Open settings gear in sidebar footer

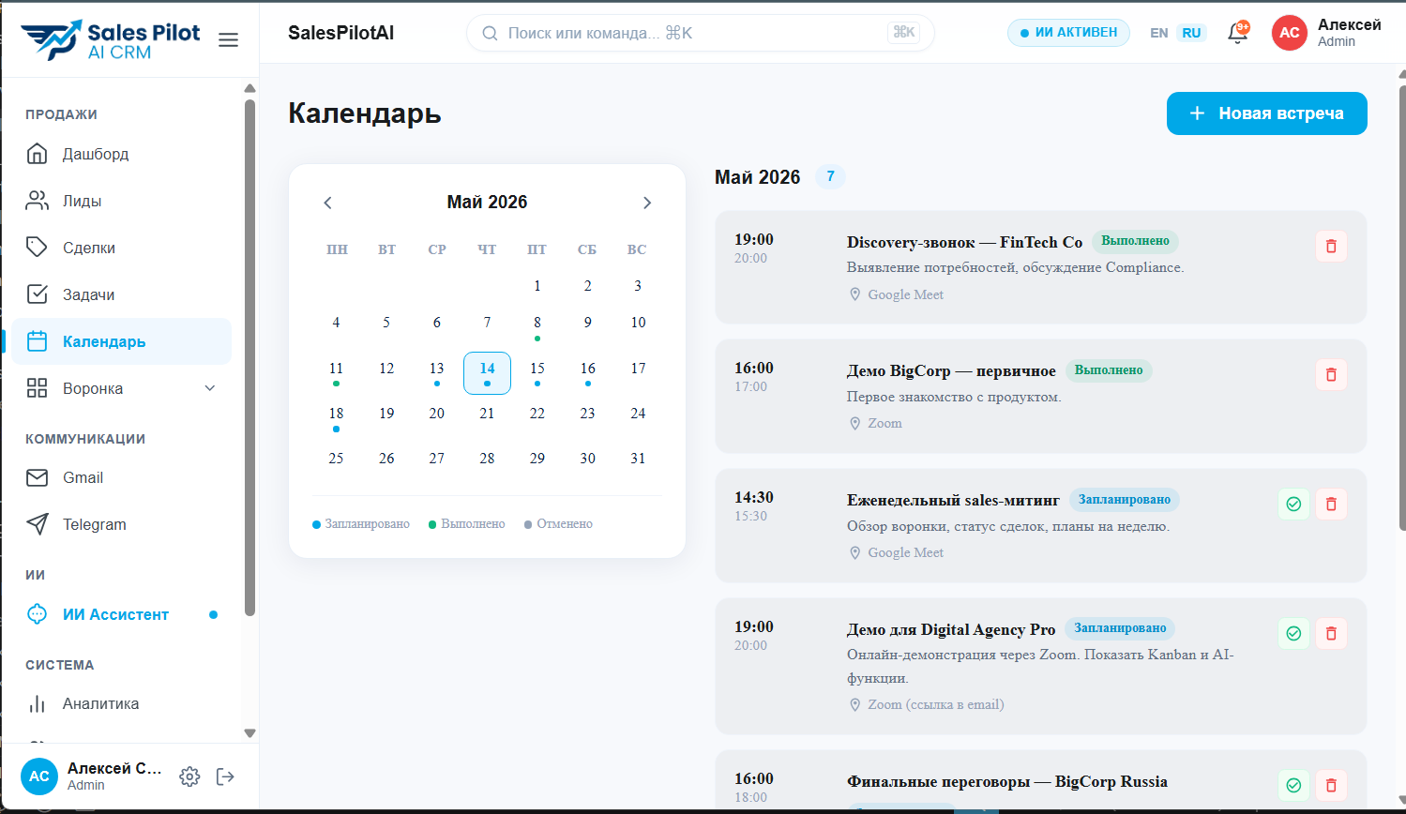[189, 776]
